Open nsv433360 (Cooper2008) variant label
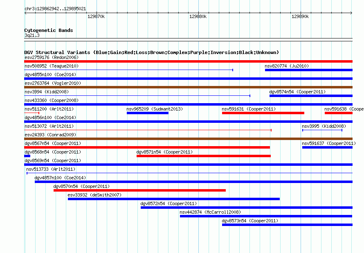 coord(52,100)
